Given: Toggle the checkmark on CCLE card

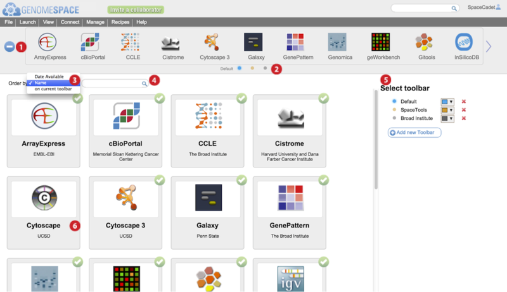Looking at the screenshot, I should 242,99.
